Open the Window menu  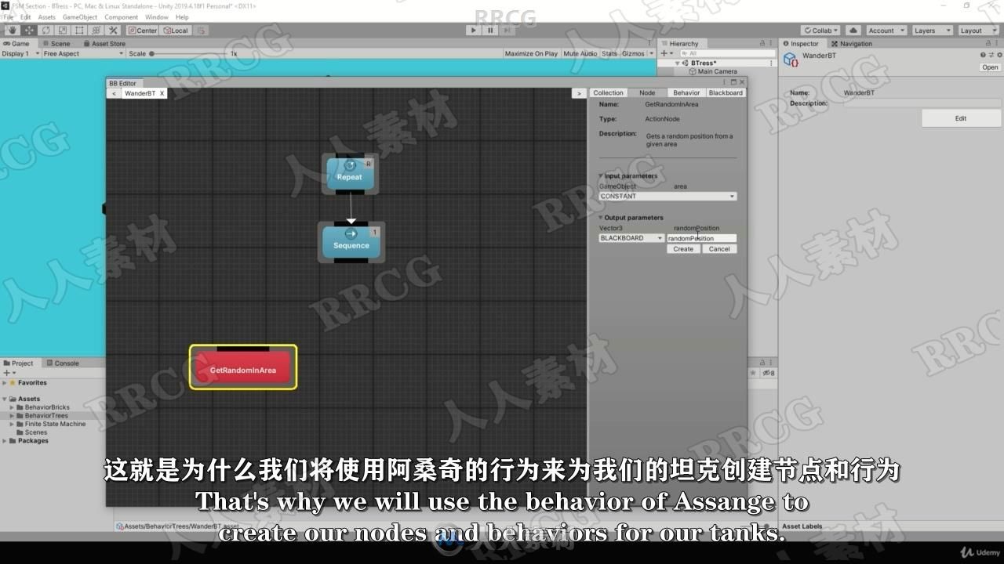click(157, 17)
